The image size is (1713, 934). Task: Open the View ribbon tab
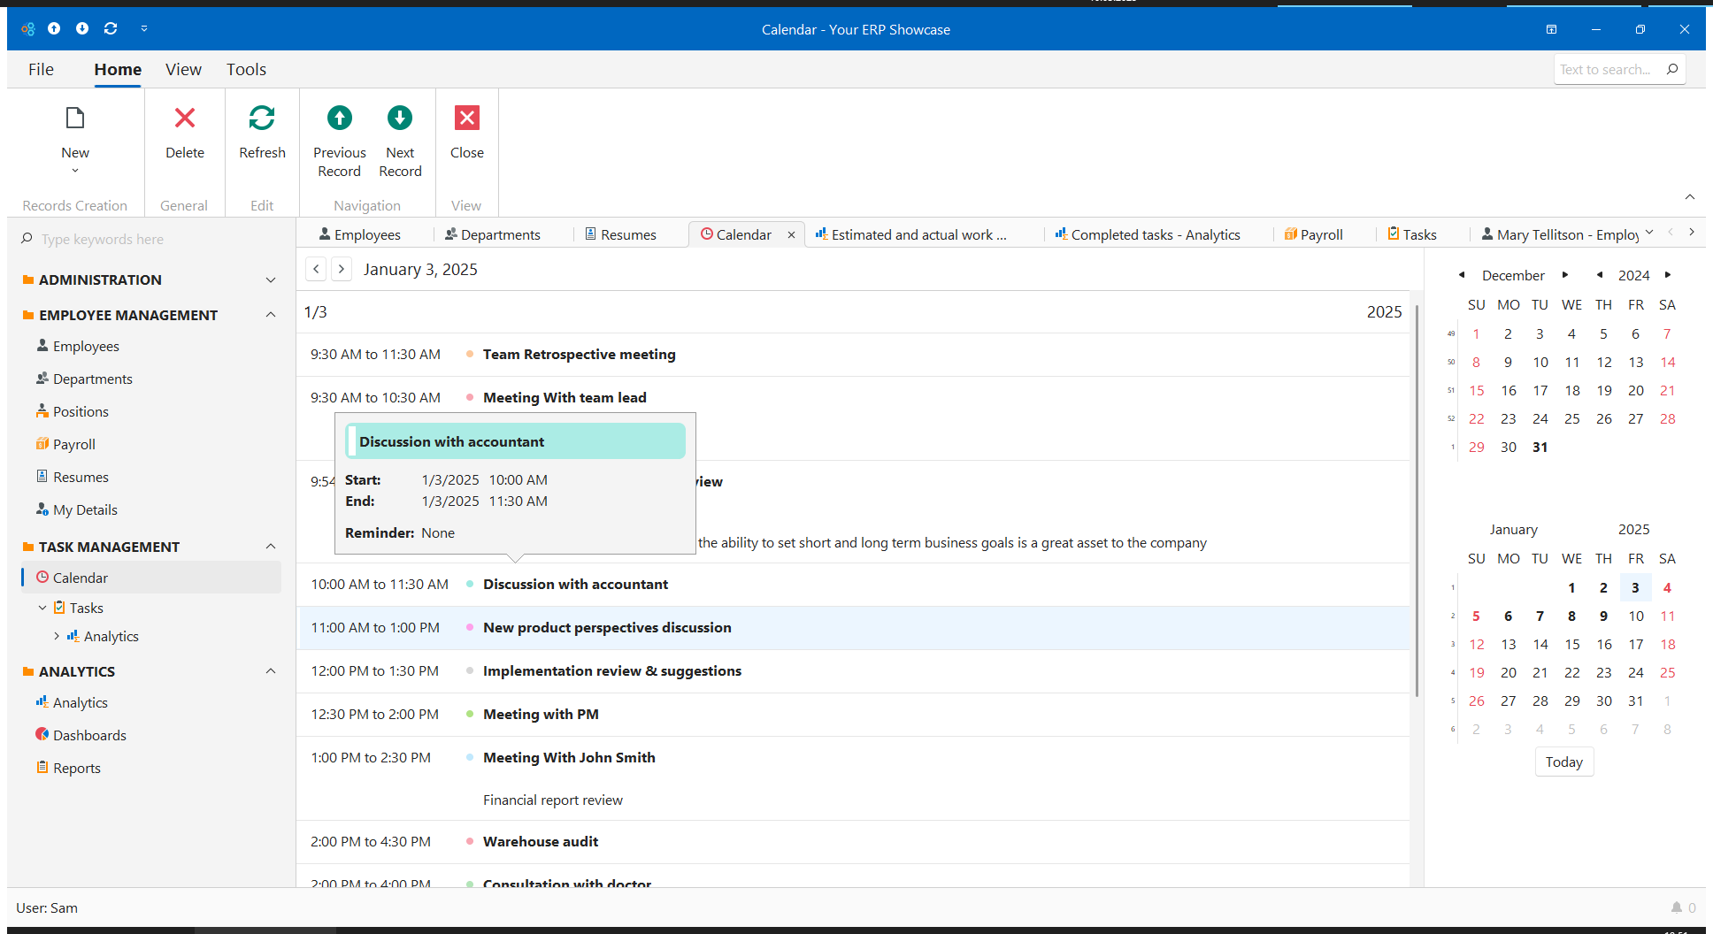[x=183, y=69]
